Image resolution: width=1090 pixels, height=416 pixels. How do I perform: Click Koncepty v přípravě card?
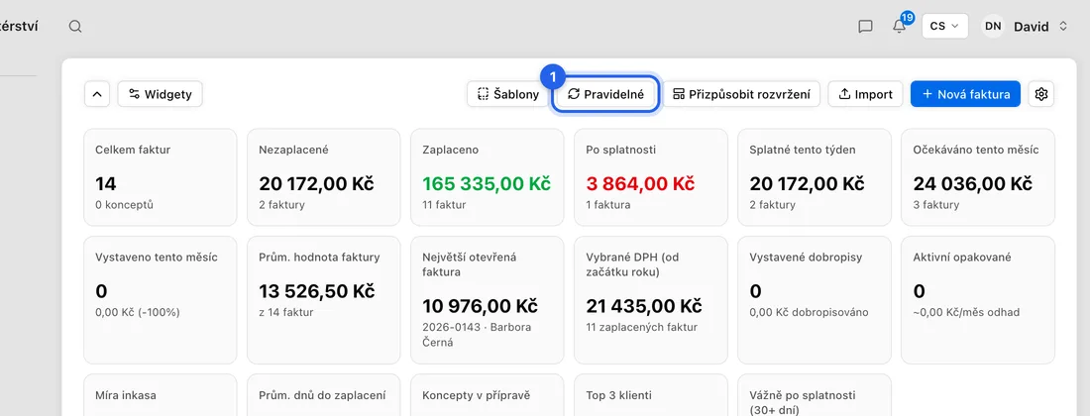coord(488,395)
